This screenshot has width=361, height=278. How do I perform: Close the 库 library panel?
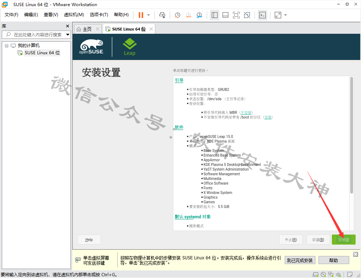point(68,26)
